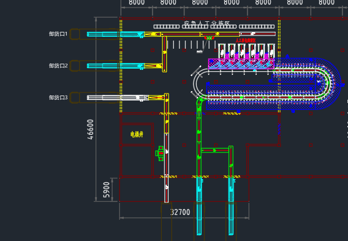Pick the green horizontal connecting conveyor segment
Screen dimensions: 348x241
coord(215,150)
